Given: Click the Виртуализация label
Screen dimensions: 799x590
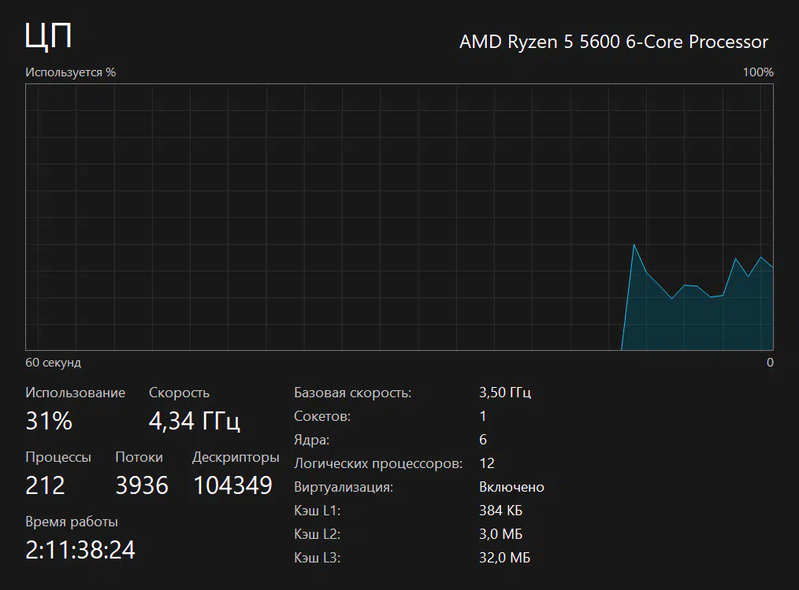Looking at the screenshot, I should point(344,487).
